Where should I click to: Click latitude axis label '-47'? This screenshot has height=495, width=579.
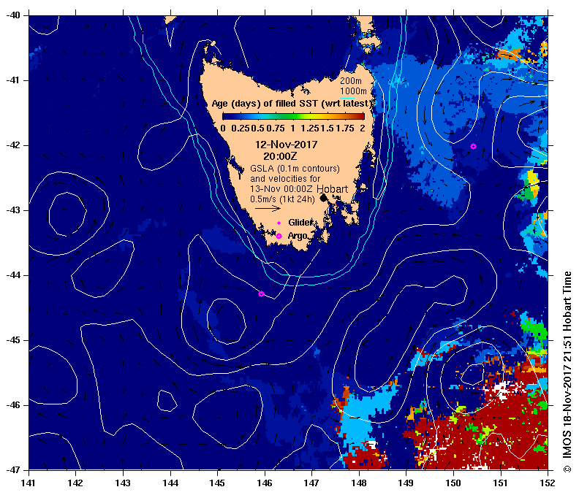click(13, 470)
